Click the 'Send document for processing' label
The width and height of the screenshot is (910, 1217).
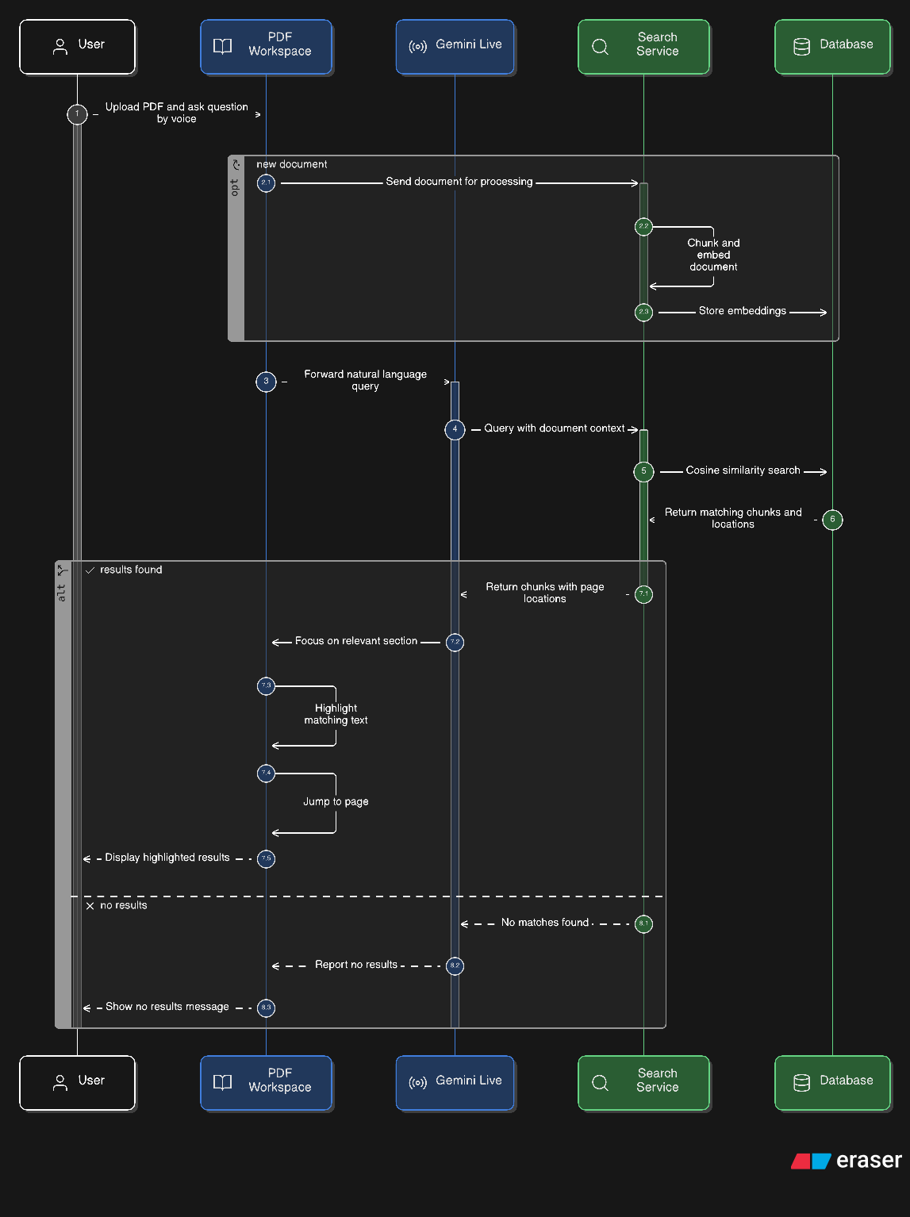click(x=459, y=182)
